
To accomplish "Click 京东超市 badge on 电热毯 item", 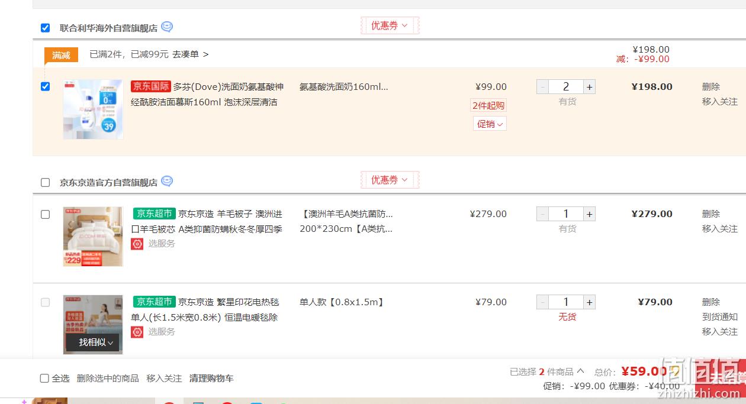I will (154, 302).
